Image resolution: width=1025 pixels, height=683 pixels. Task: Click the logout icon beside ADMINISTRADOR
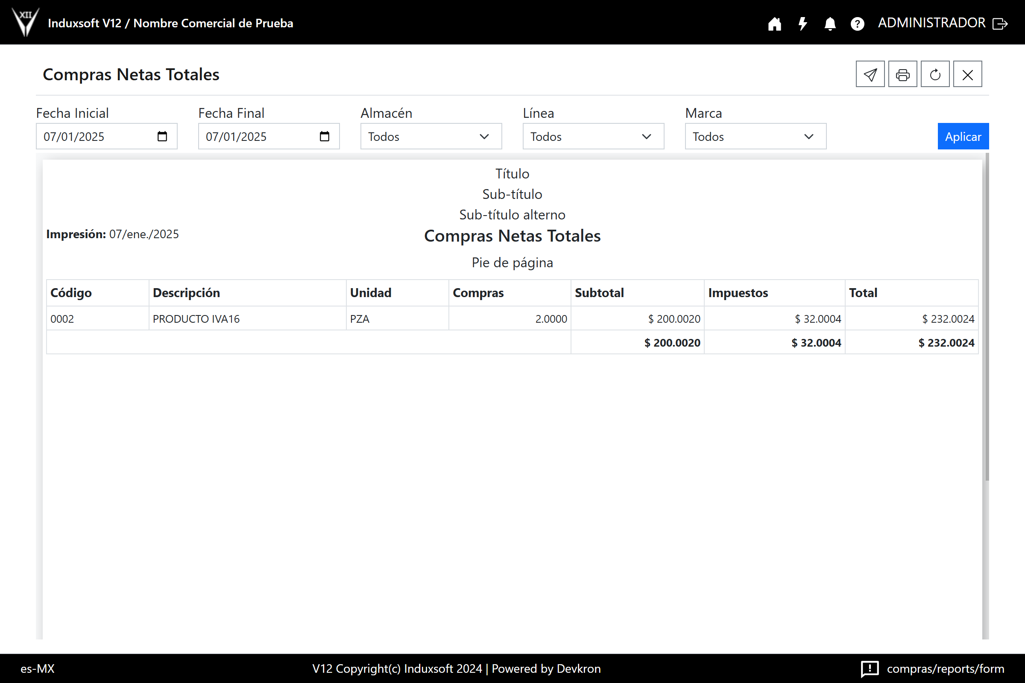pyautogui.click(x=1000, y=23)
